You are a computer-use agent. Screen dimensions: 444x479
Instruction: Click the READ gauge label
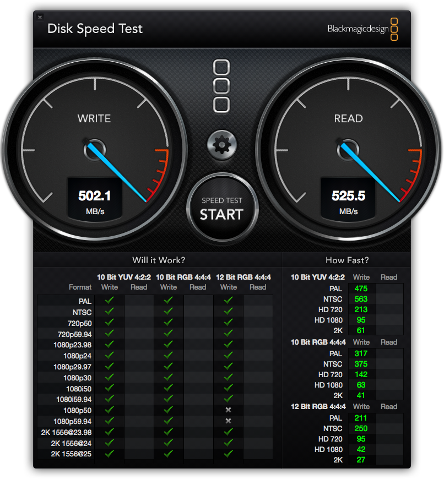[348, 118]
